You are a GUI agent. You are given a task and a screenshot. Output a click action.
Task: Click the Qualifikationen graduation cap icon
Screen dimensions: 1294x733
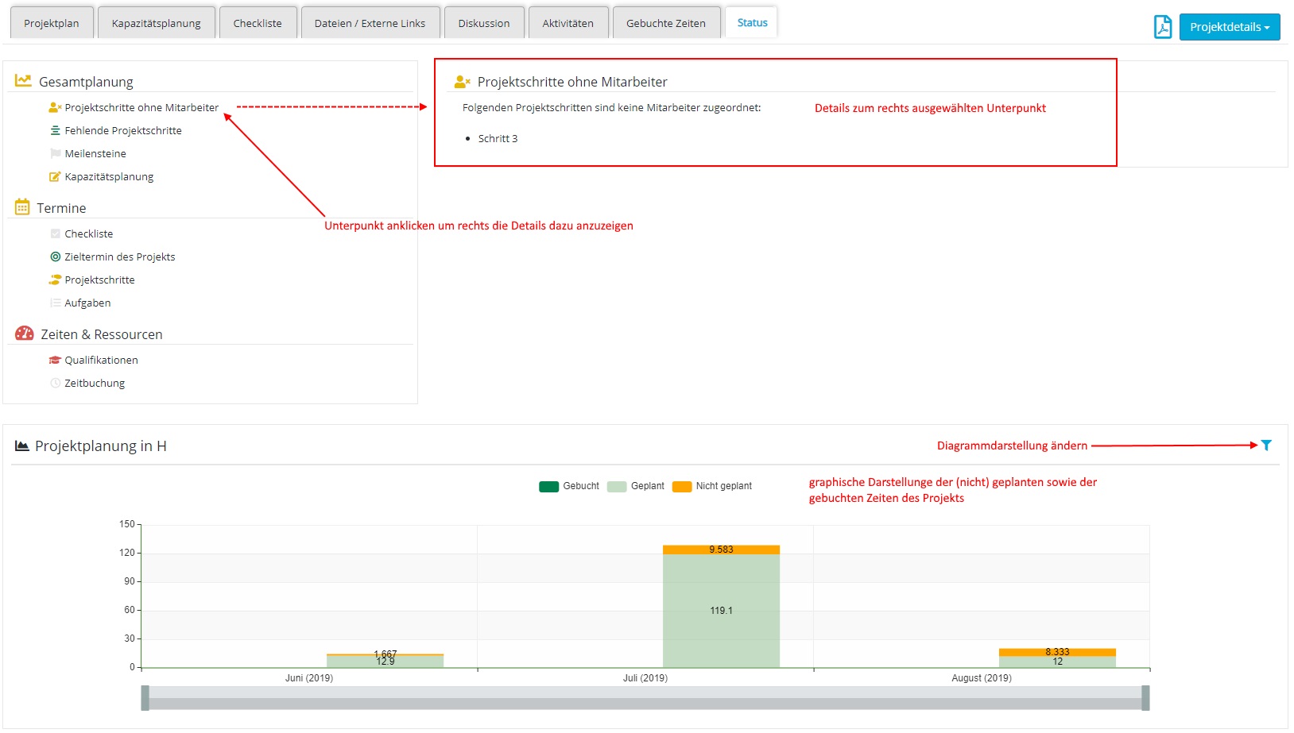click(55, 360)
